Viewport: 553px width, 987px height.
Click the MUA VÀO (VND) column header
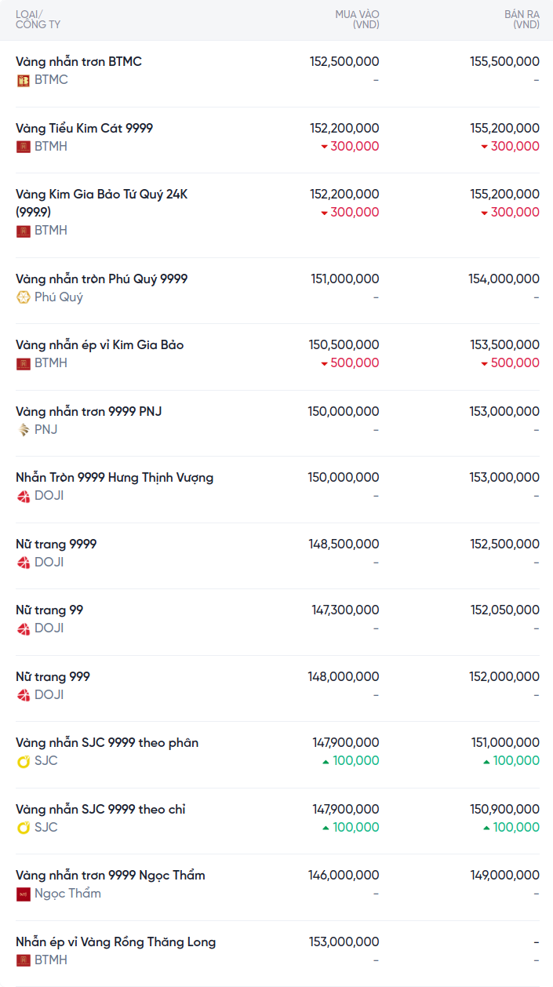click(x=357, y=20)
